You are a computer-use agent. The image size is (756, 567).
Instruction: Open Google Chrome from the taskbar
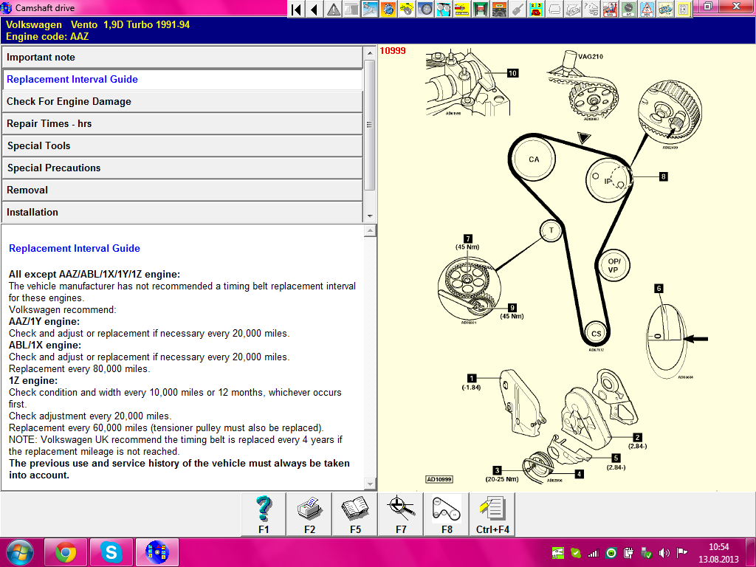pos(66,552)
